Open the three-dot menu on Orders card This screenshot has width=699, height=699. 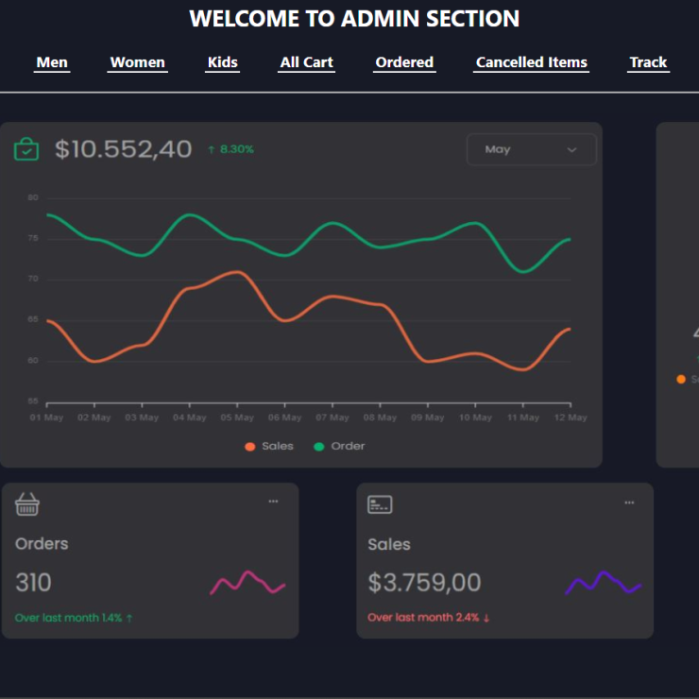tap(273, 502)
